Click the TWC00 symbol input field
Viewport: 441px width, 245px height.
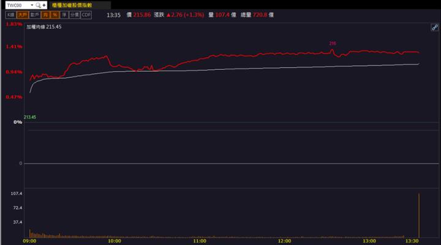[x=17, y=5]
